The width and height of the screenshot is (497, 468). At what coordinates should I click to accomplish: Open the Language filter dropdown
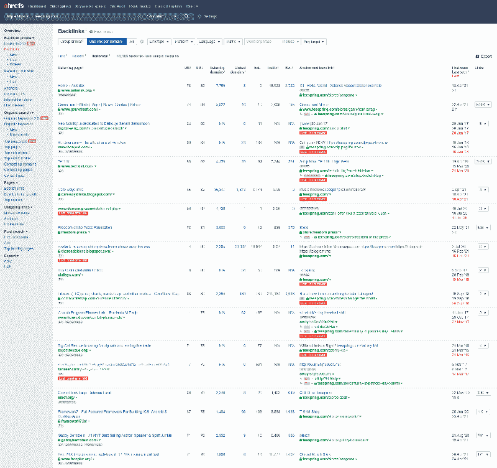(x=209, y=42)
